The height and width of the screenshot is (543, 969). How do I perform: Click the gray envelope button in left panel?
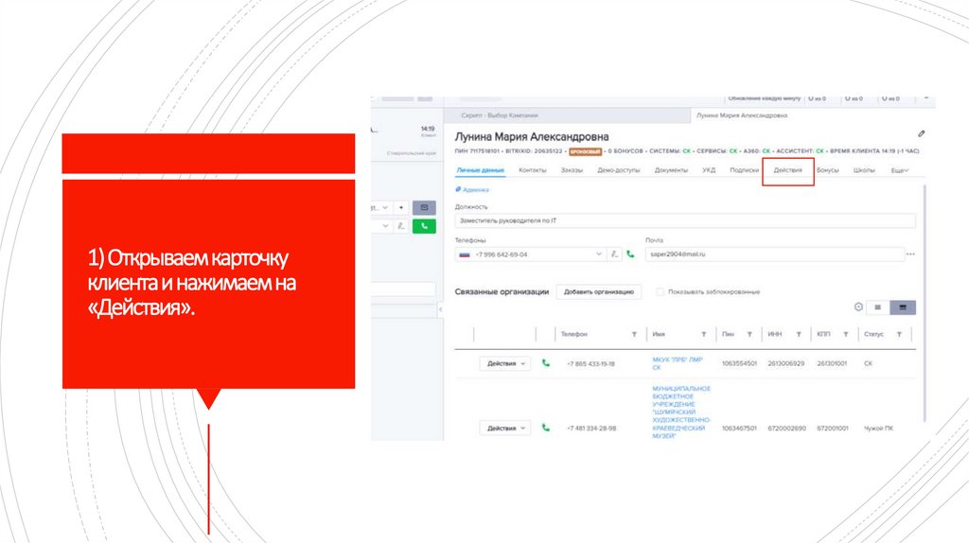424,207
